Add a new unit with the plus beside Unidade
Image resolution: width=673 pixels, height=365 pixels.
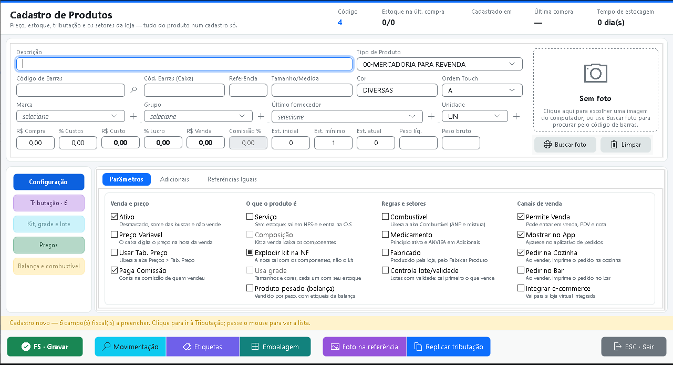click(x=516, y=116)
